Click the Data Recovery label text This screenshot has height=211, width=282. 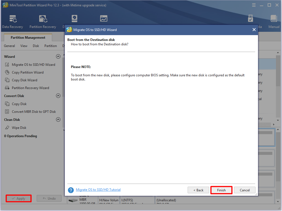(13, 27)
